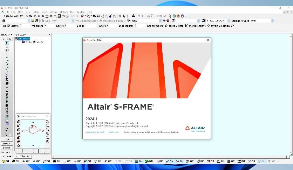Click the Three Joints selection icon

(186, 26)
